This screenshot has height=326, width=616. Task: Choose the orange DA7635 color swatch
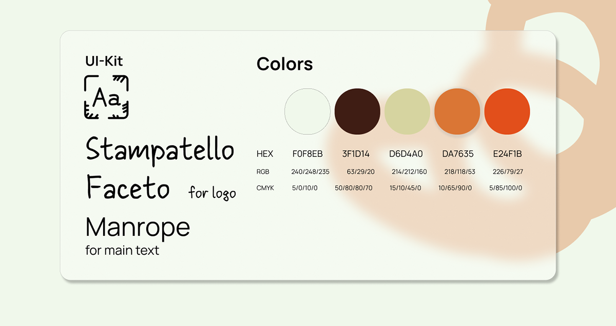(x=457, y=111)
